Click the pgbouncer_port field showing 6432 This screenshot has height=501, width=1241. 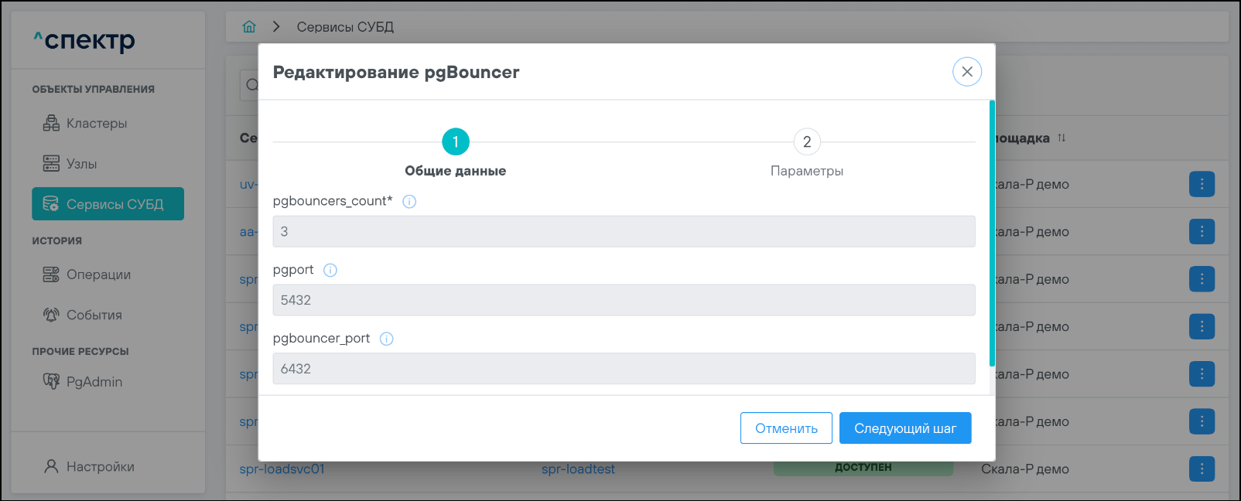[x=624, y=369]
